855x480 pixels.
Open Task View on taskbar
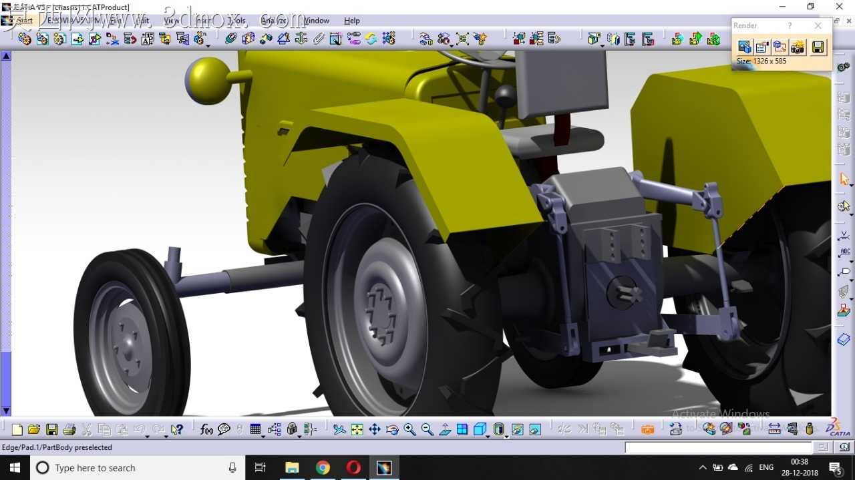click(261, 467)
